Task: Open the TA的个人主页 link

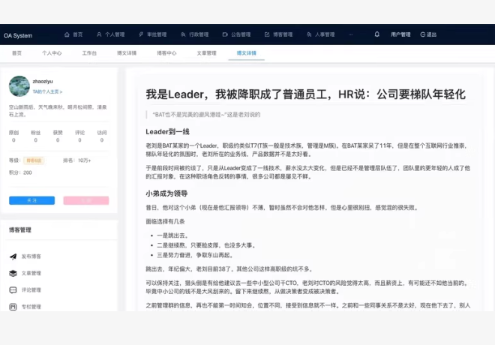Action: click(47, 91)
